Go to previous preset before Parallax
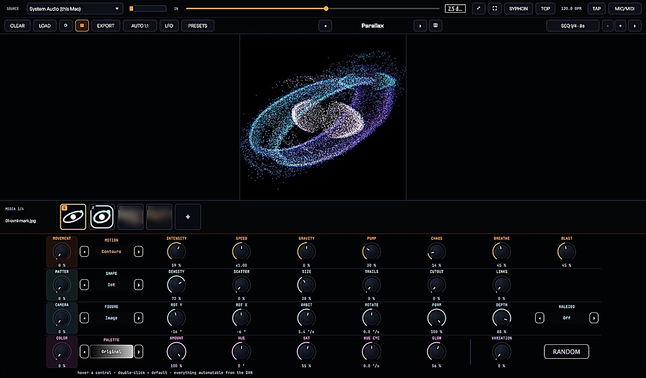646x378 pixels. coord(325,26)
